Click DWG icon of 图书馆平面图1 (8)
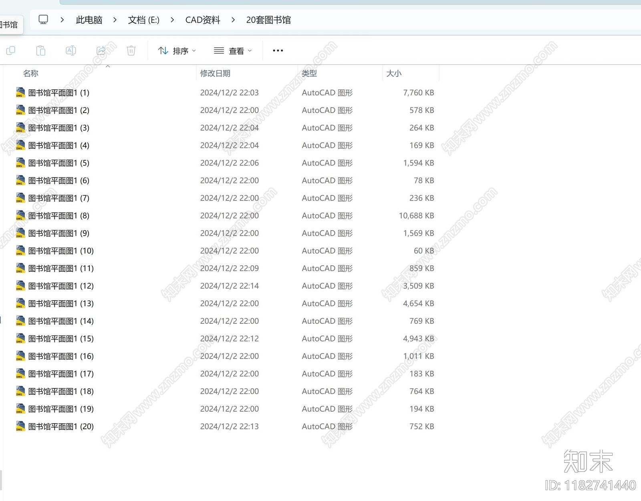The height and width of the screenshot is (501, 641). pos(20,216)
